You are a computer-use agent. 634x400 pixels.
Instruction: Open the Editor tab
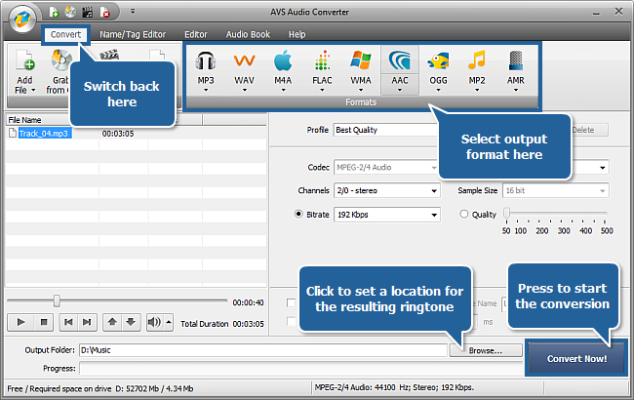(x=196, y=35)
